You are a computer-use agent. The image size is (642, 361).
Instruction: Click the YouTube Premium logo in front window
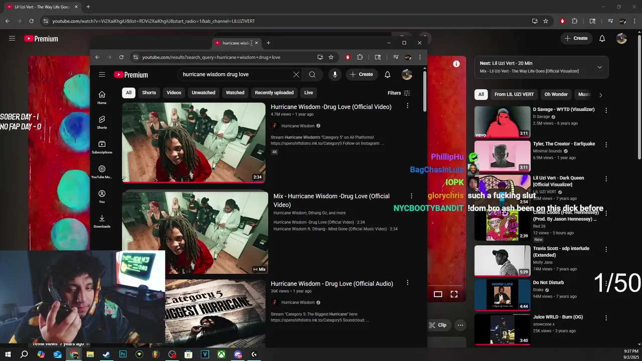click(131, 75)
